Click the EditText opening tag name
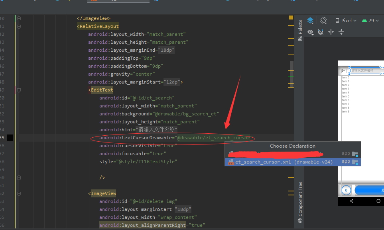The image size is (384, 230). coord(102,90)
